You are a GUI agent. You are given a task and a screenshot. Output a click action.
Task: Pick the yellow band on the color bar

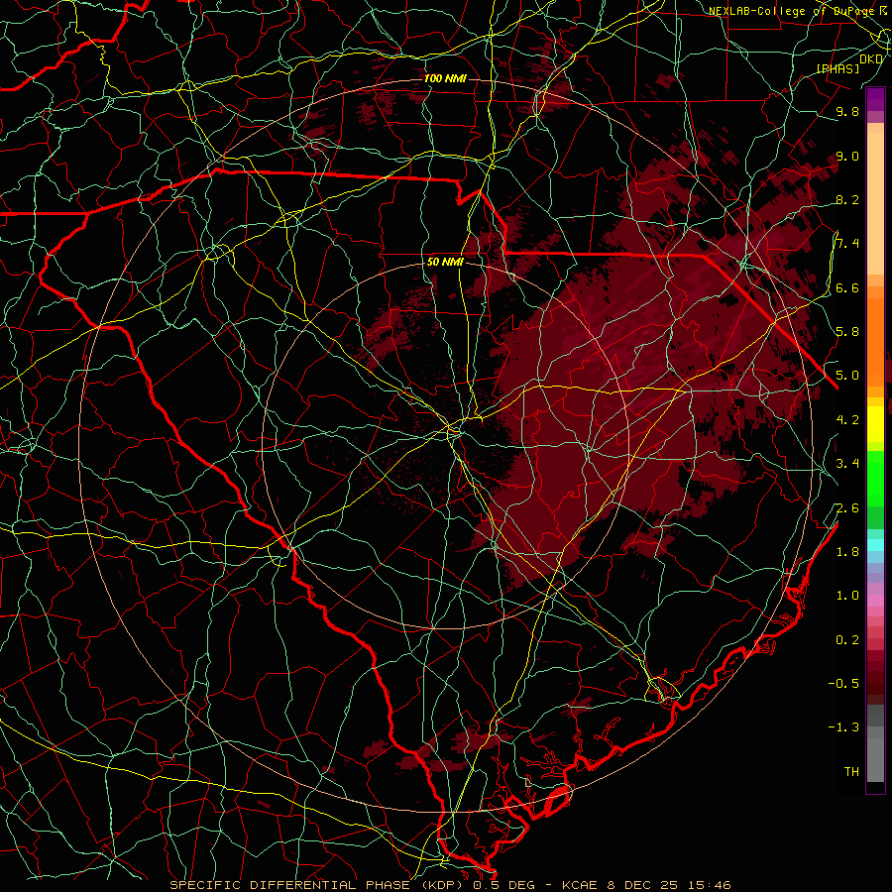coord(876,424)
